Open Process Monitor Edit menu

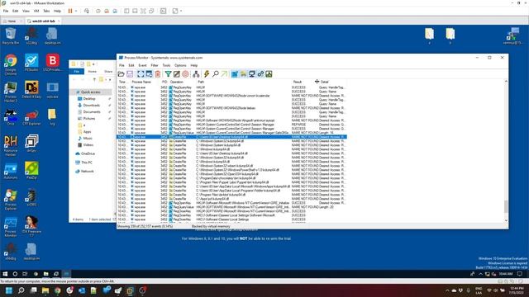(x=131, y=65)
